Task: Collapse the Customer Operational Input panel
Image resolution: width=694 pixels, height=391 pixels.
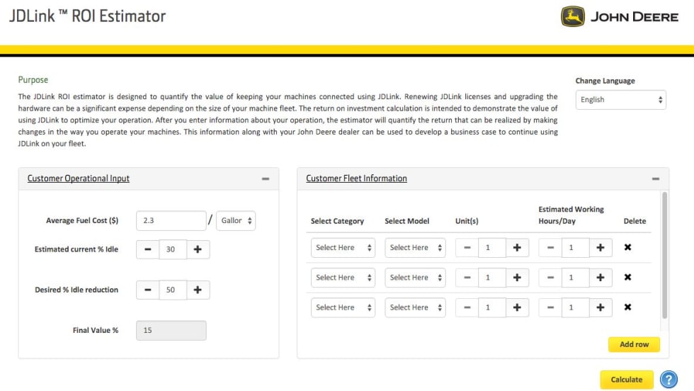Action: 266,179
